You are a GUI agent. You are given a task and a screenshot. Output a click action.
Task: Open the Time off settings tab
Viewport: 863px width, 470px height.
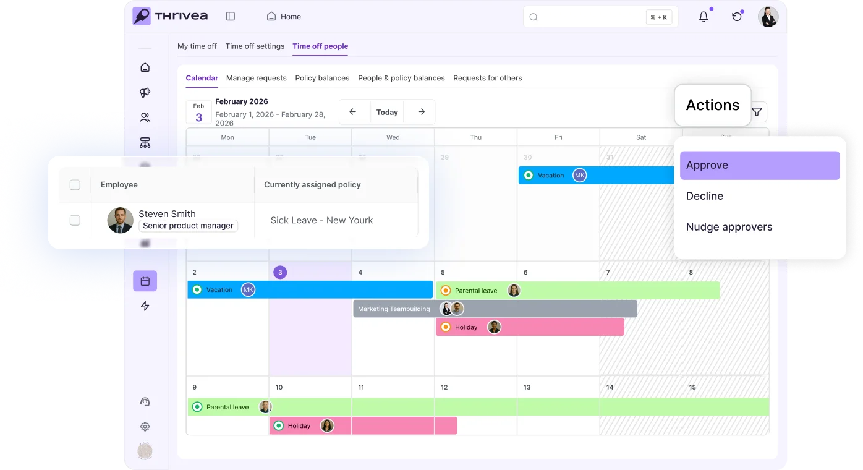pos(255,46)
